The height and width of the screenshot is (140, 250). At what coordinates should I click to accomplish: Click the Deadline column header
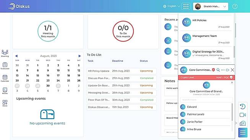tap(117, 61)
